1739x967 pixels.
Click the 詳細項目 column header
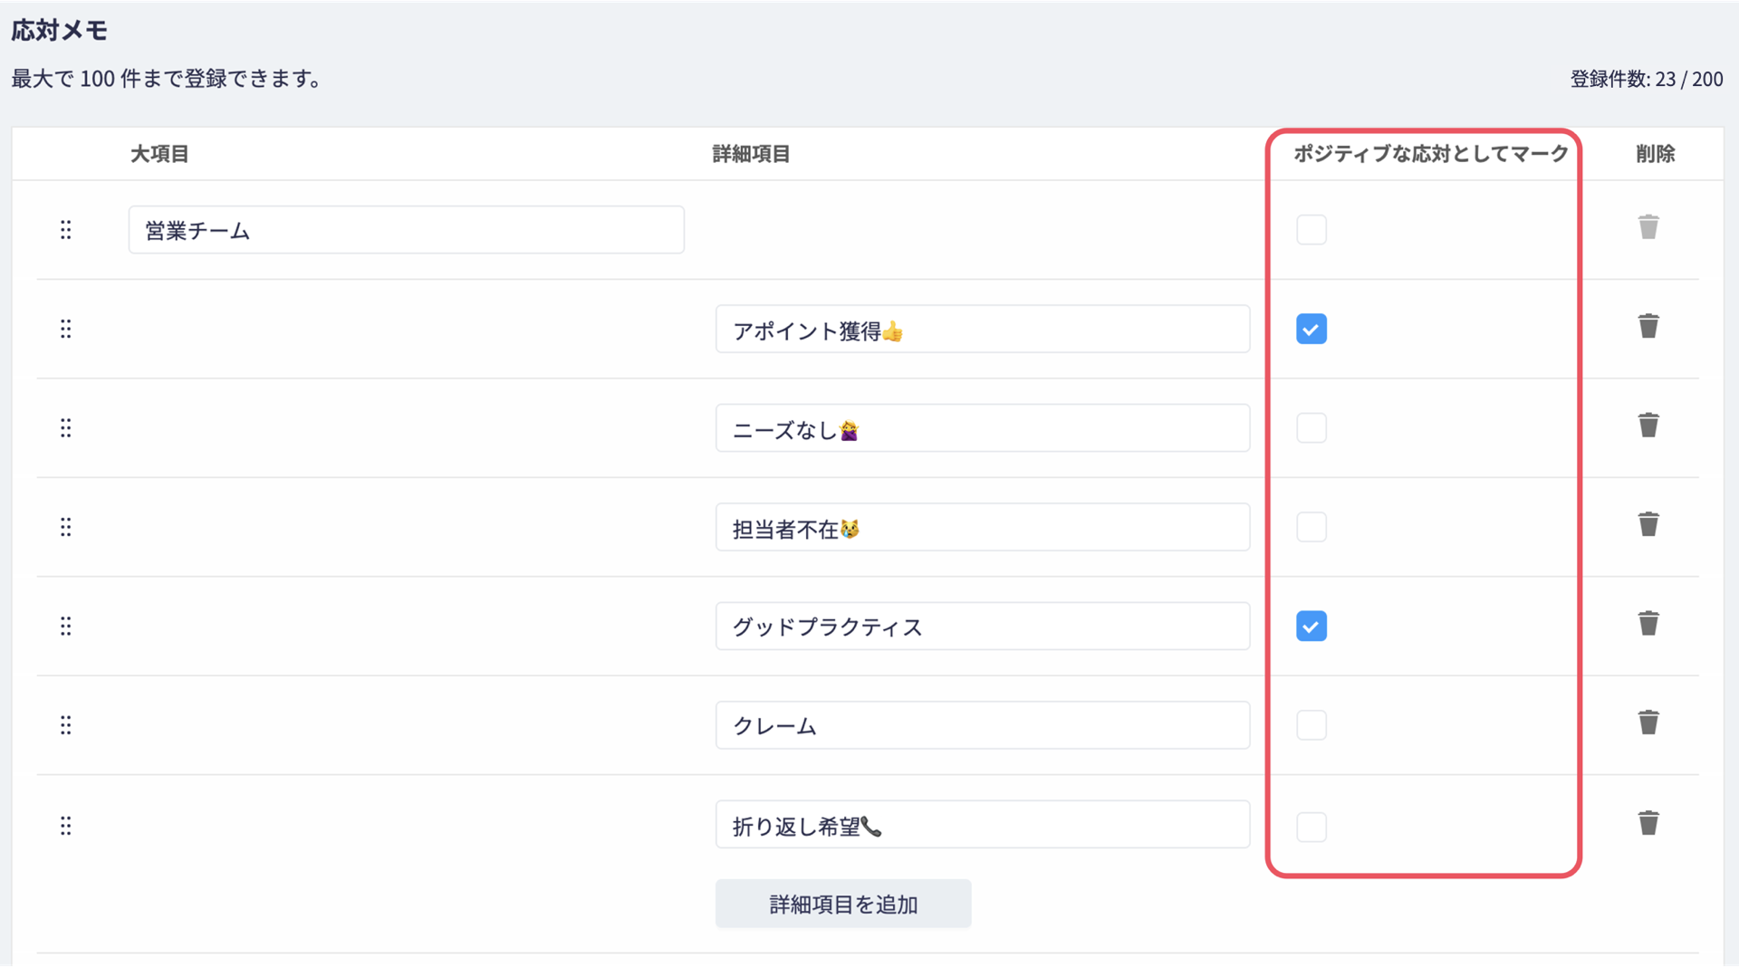tap(751, 154)
